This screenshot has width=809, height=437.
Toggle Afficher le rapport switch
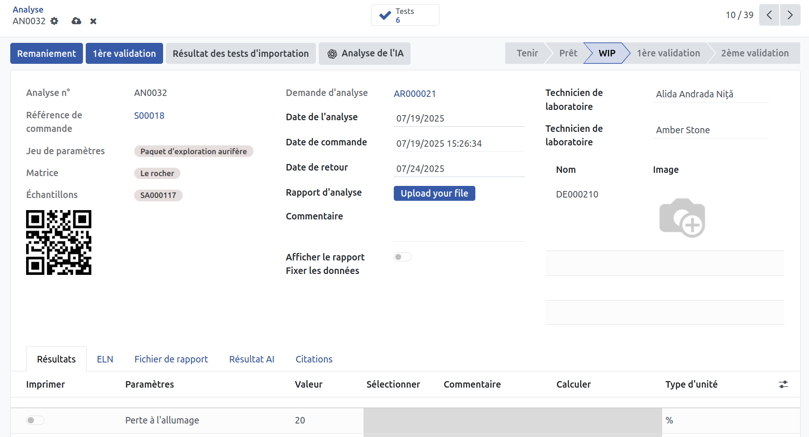point(403,257)
